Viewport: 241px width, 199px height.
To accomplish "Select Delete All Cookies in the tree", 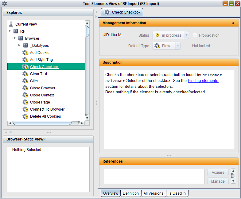I will click(x=45, y=116).
